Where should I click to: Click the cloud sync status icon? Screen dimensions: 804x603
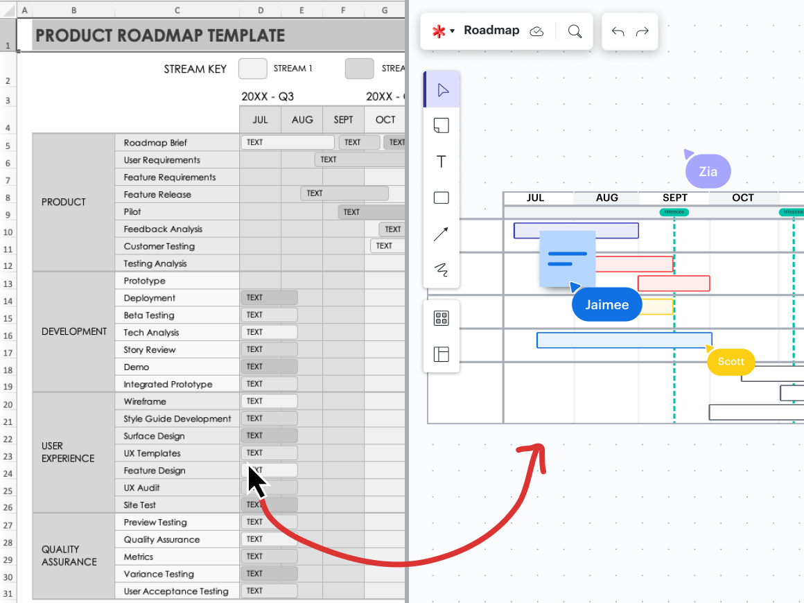click(x=536, y=31)
